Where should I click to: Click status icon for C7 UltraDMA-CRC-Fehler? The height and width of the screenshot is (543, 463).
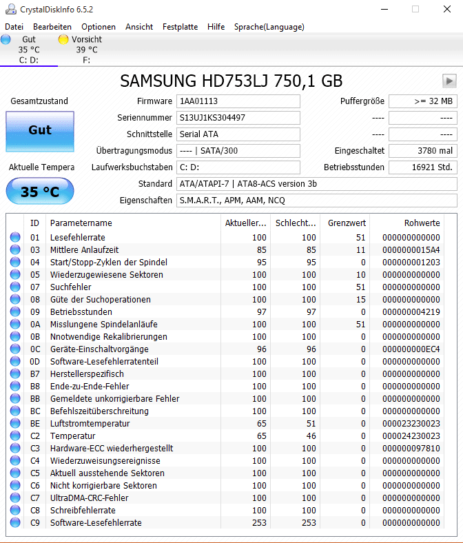coord(15,498)
